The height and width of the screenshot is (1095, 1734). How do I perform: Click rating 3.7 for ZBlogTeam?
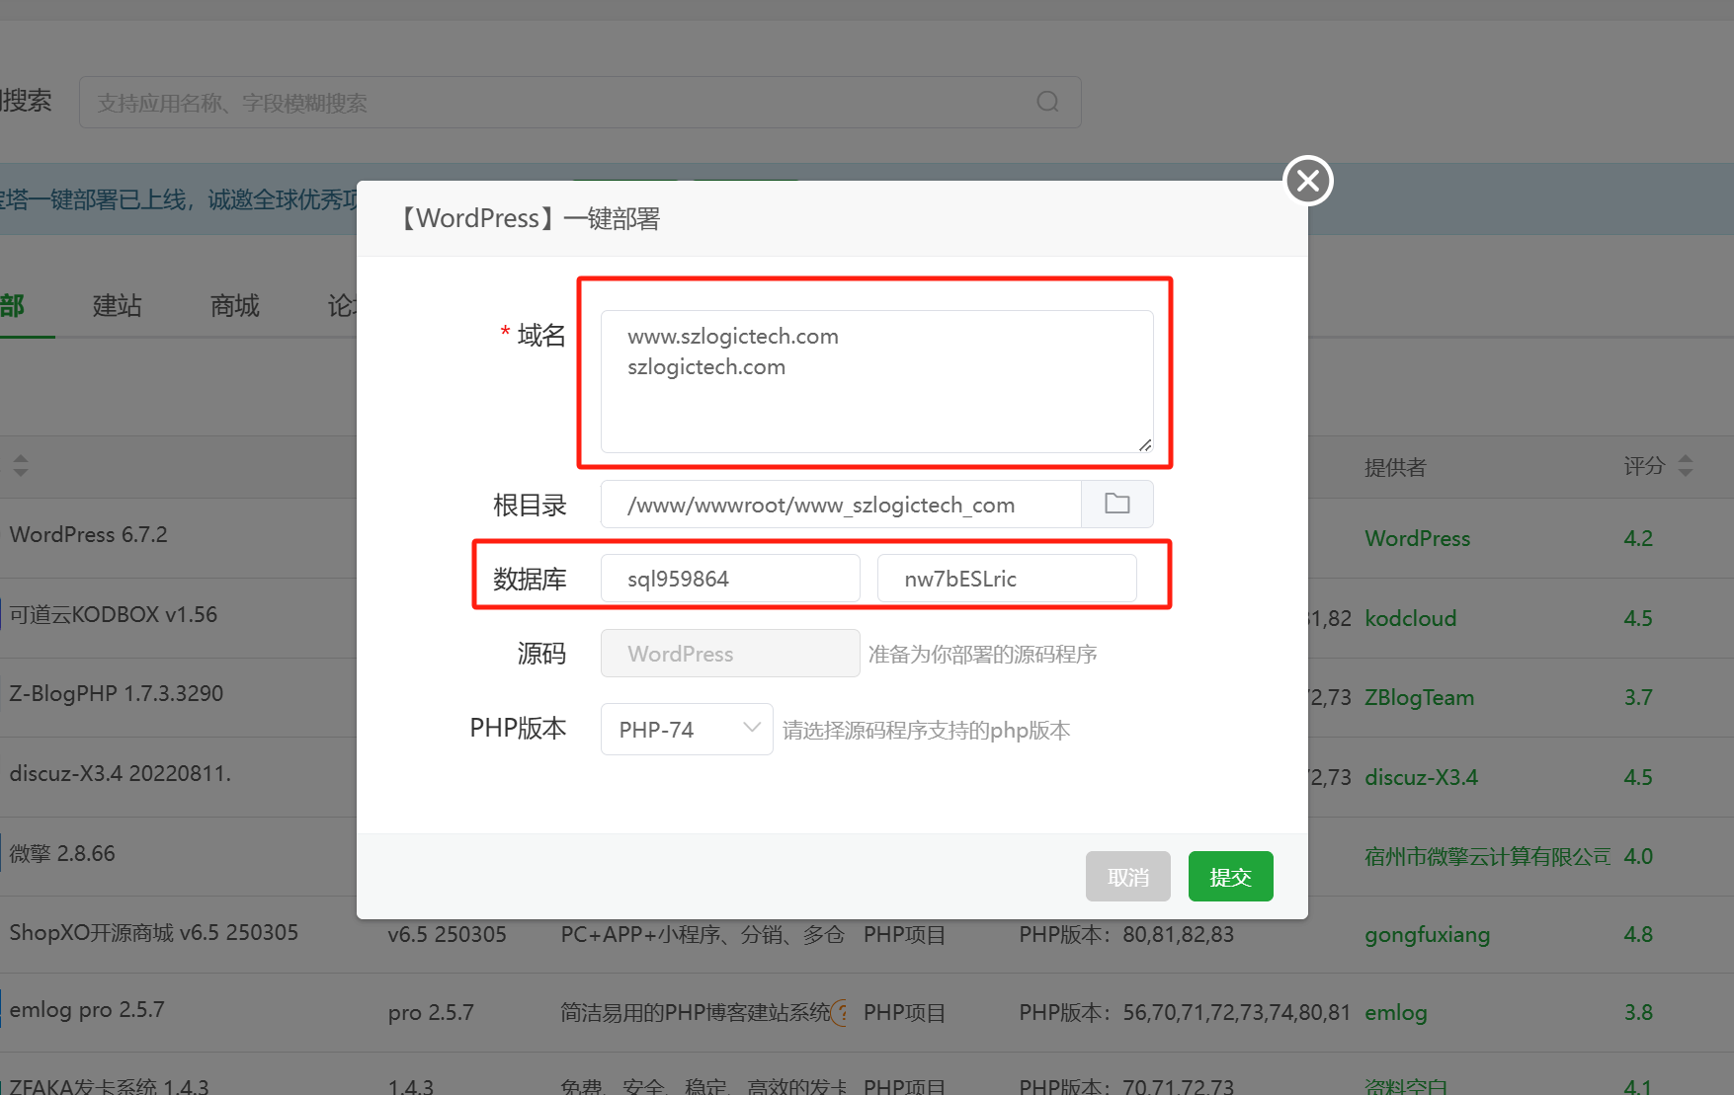tap(1638, 697)
